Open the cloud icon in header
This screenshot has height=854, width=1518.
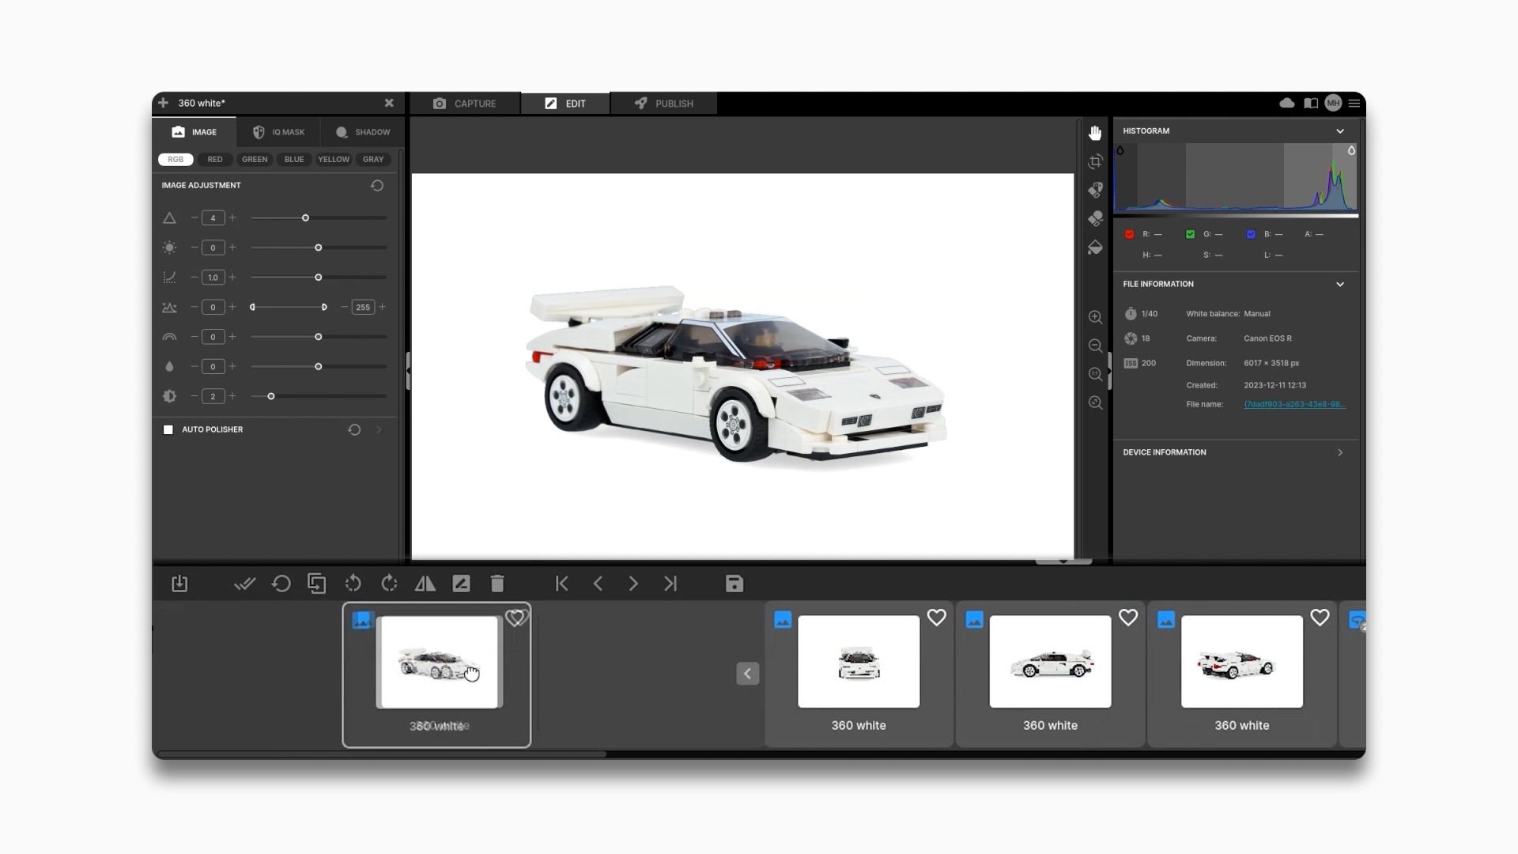point(1286,103)
